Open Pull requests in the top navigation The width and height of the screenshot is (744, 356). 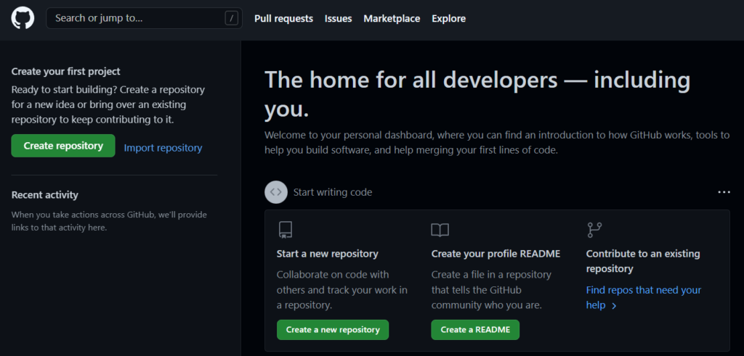point(283,19)
